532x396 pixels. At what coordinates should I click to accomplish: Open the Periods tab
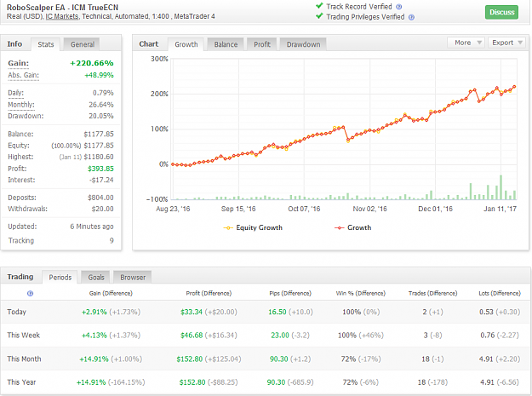click(60, 278)
